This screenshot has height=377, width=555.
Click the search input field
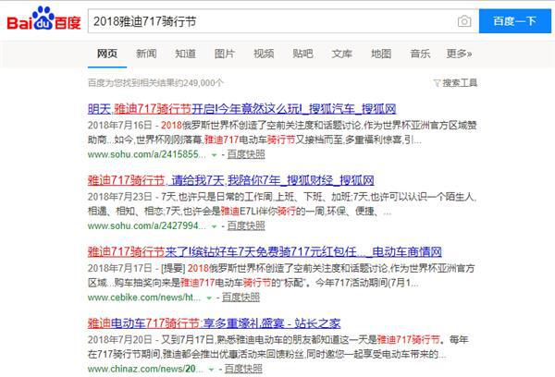[268, 21]
